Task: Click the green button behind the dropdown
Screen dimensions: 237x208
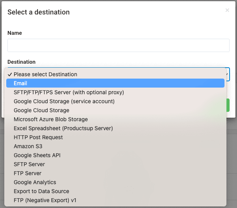Action: pos(228,105)
